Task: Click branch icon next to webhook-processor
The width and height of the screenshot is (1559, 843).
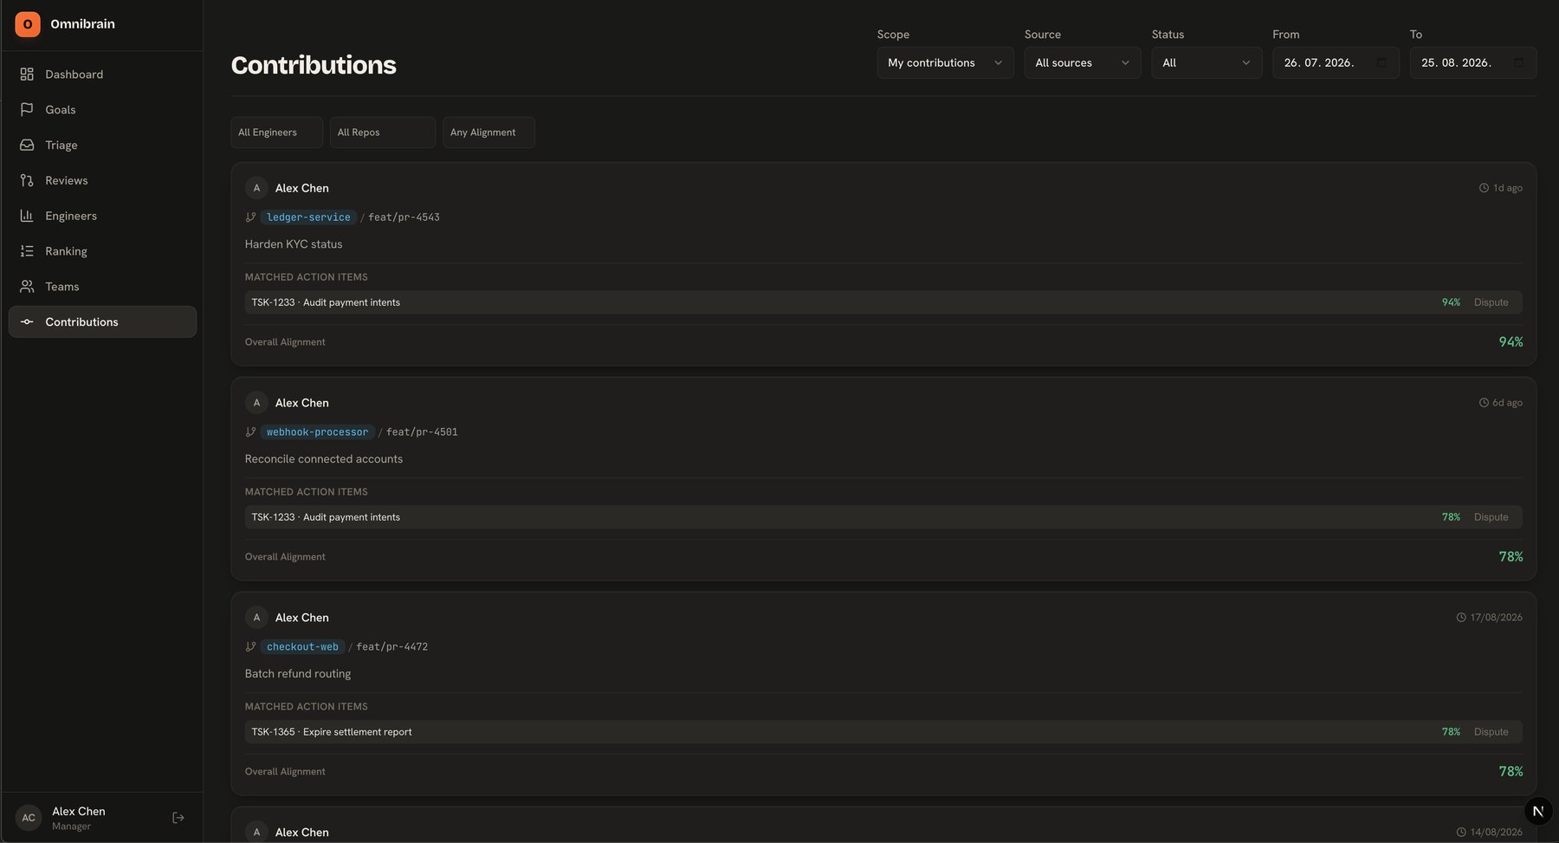Action: pyautogui.click(x=250, y=432)
